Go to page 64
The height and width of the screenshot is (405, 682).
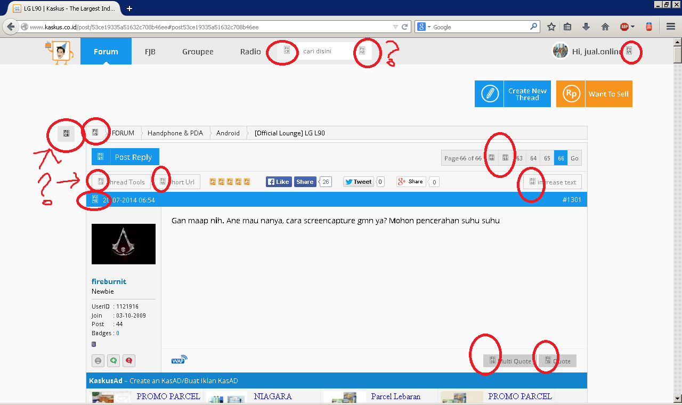pyautogui.click(x=533, y=158)
